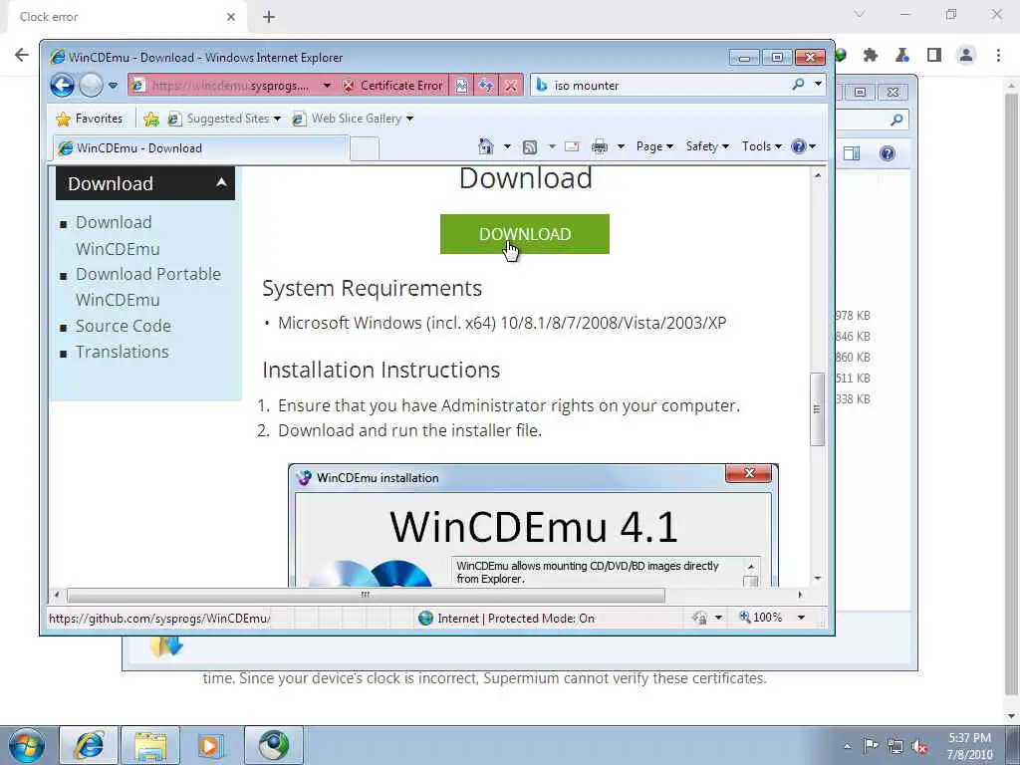Screen dimensions: 1020x765
Task: Open a new blank IE tab
Action: point(365,149)
